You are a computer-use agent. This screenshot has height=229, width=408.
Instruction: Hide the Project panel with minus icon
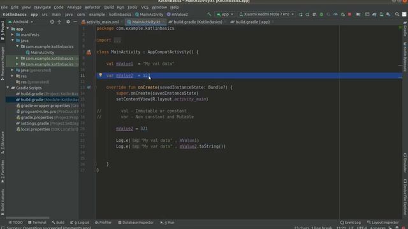click(x=75, y=22)
